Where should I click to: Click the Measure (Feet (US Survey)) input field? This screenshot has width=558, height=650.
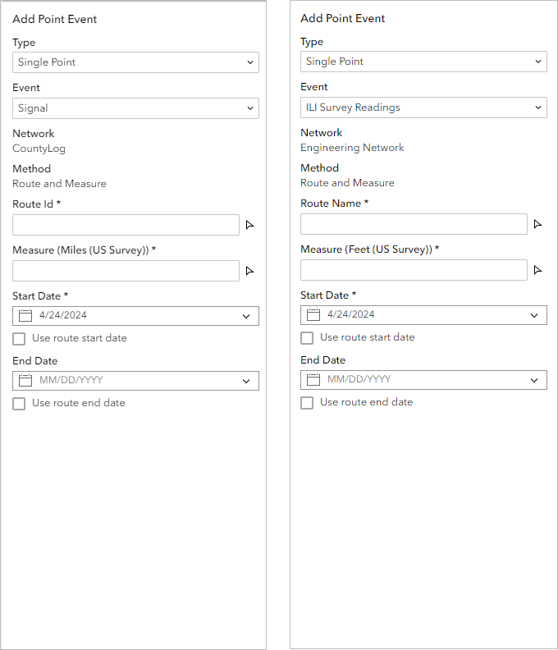pos(414,270)
